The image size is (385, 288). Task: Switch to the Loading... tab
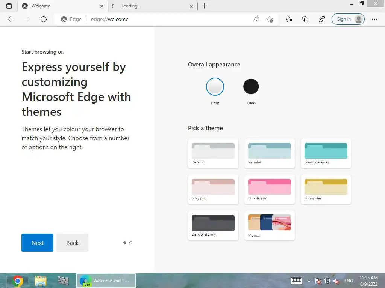153,6
